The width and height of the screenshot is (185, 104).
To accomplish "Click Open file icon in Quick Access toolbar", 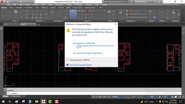I will coord(11,2).
